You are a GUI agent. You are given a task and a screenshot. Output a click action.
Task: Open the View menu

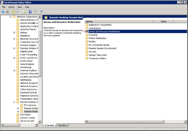pyautogui.click(x=20, y=7)
